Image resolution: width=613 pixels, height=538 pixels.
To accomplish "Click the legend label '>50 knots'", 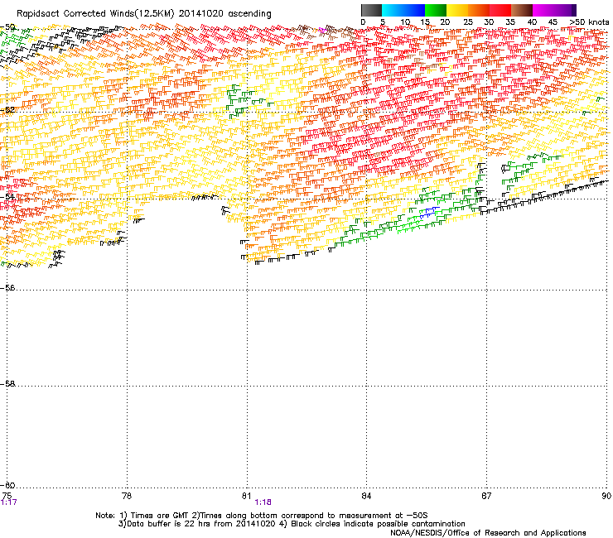I will [589, 22].
